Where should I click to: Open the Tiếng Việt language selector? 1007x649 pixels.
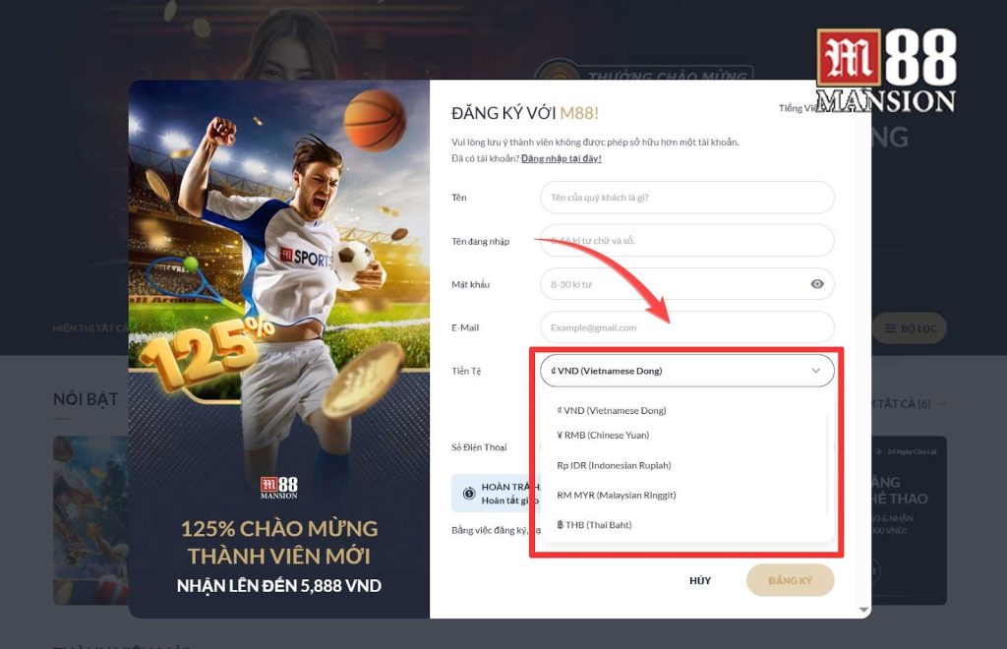pos(797,108)
